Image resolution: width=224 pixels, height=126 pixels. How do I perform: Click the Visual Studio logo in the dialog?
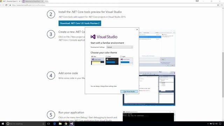104,37
